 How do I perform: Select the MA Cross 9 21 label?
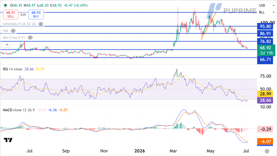[14, 37]
